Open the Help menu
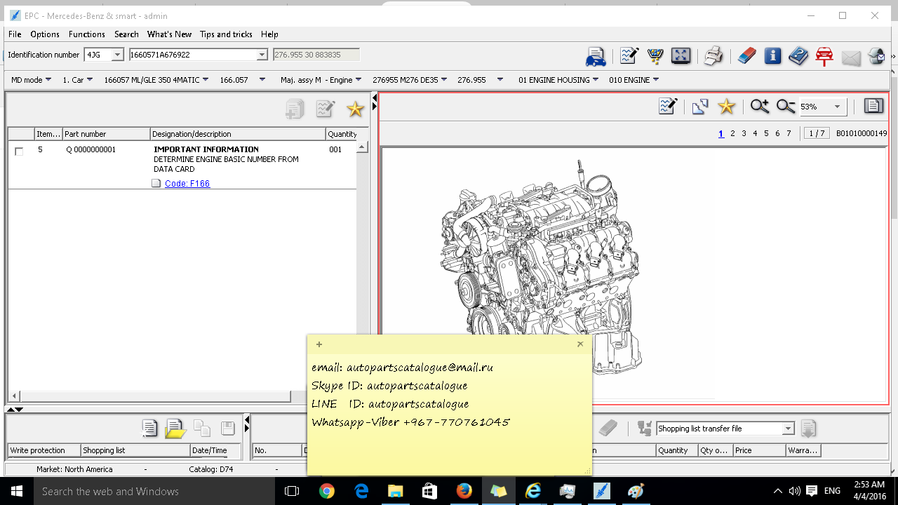The image size is (898, 505). tap(269, 34)
